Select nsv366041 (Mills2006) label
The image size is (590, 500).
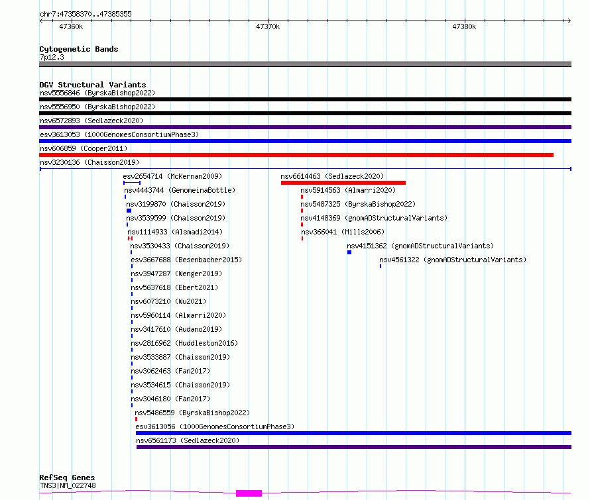343,232
